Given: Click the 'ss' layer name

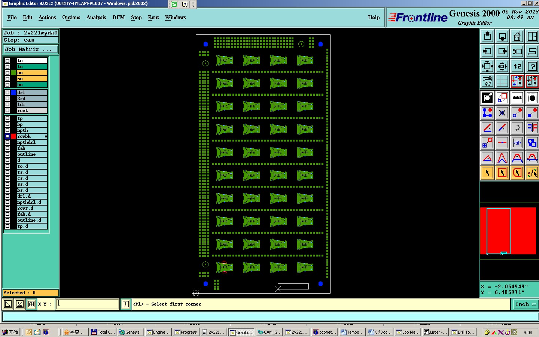Looking at the screenshot, I should click(x=32, y=79).
